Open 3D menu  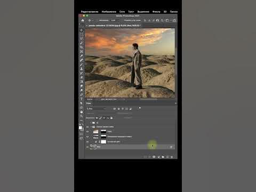165,12
